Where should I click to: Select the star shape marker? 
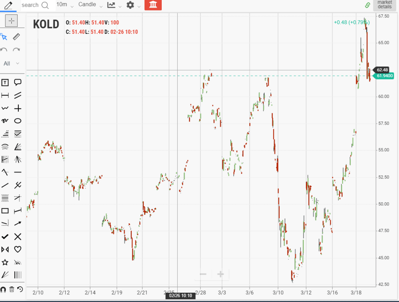click(5, 262)
